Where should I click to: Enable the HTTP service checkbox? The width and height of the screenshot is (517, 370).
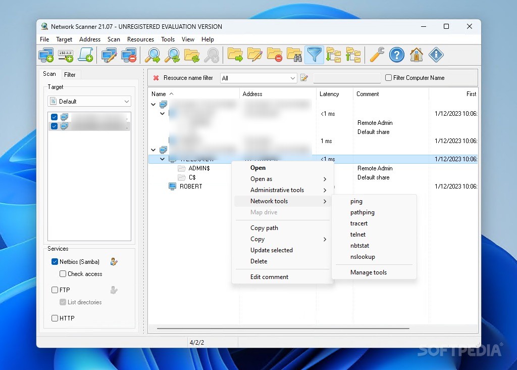55,318
